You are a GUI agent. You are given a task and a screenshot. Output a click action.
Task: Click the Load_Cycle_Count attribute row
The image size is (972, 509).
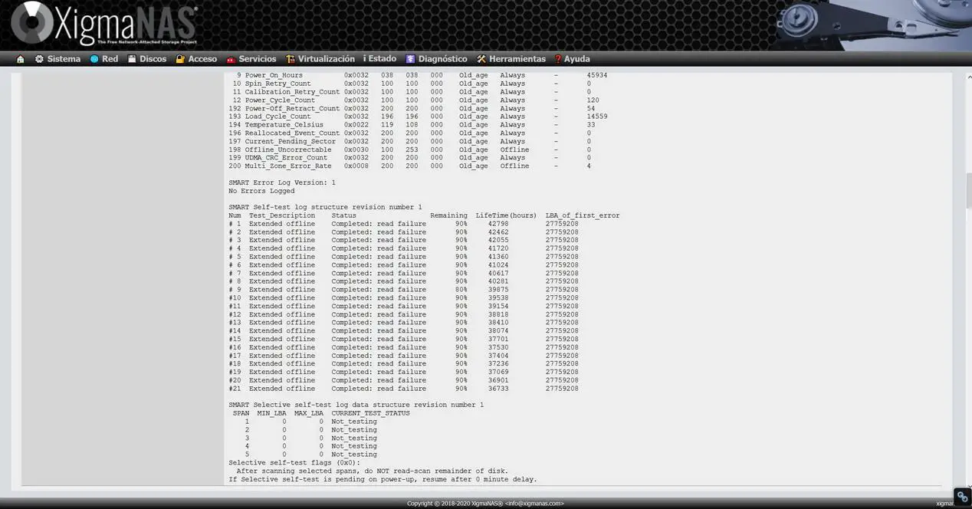pyautogui.click(x=418, y=117)
